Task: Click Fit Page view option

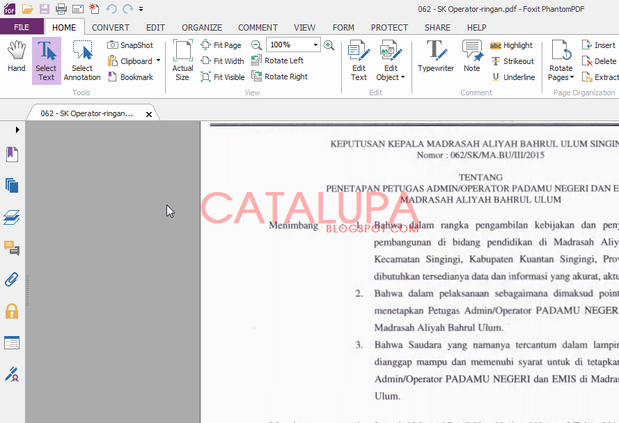Action: pyautogui.click(x=221, y=45)
